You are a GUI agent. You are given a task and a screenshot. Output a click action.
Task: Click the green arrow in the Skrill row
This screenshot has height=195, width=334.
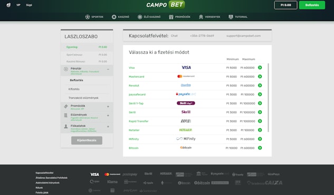click(260, 112)
